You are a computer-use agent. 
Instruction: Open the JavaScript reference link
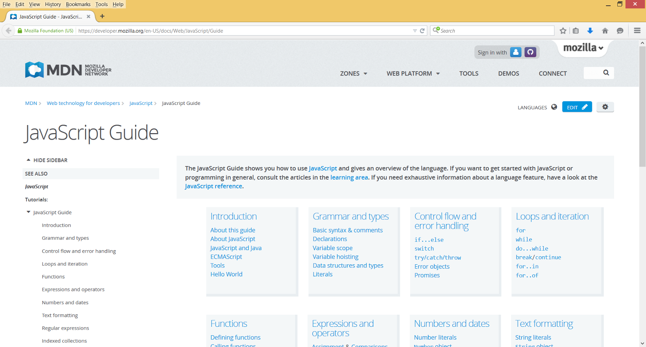pos(214,186)
